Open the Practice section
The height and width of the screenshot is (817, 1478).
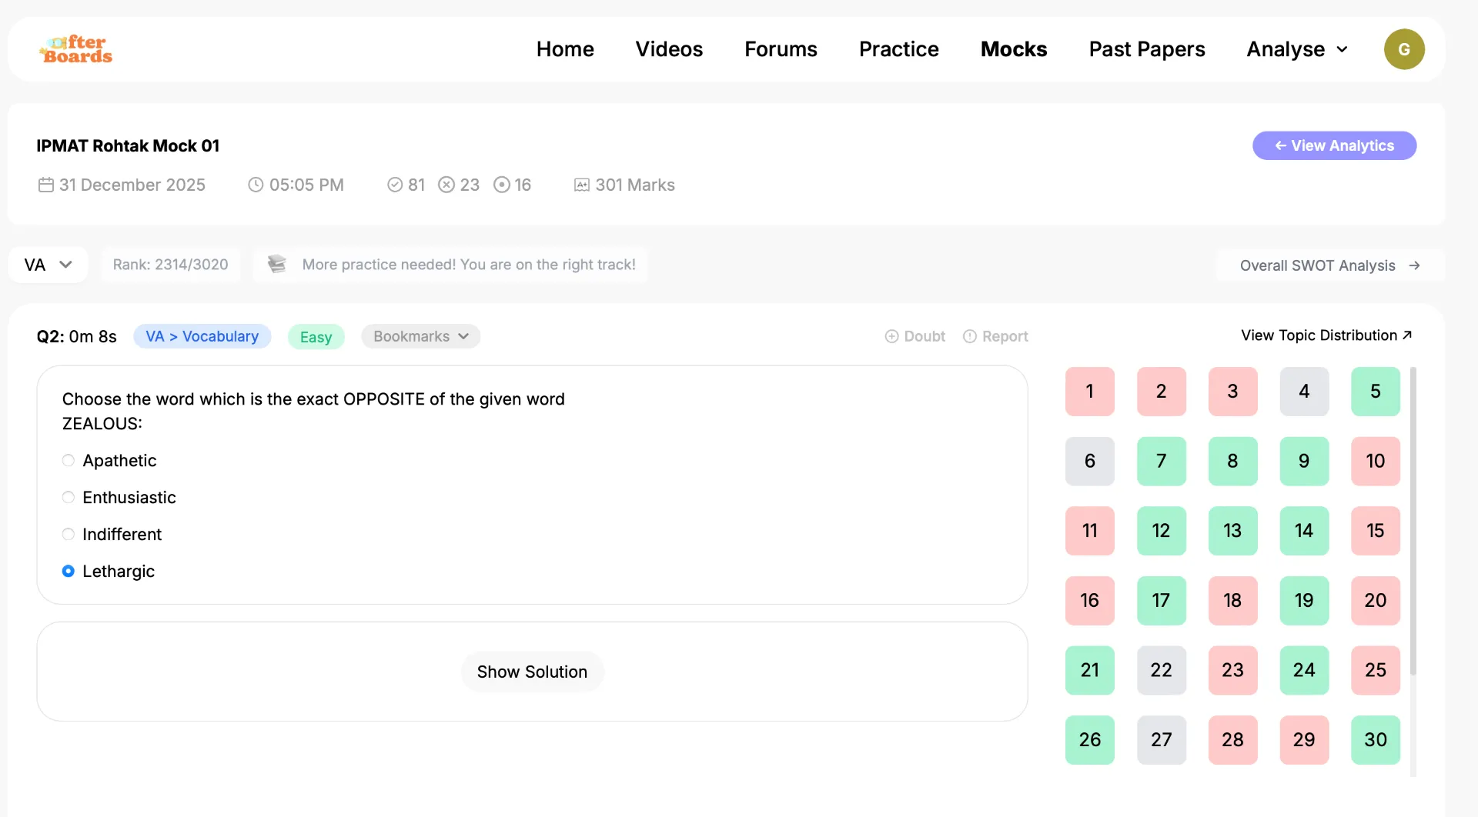click(898, 49)
